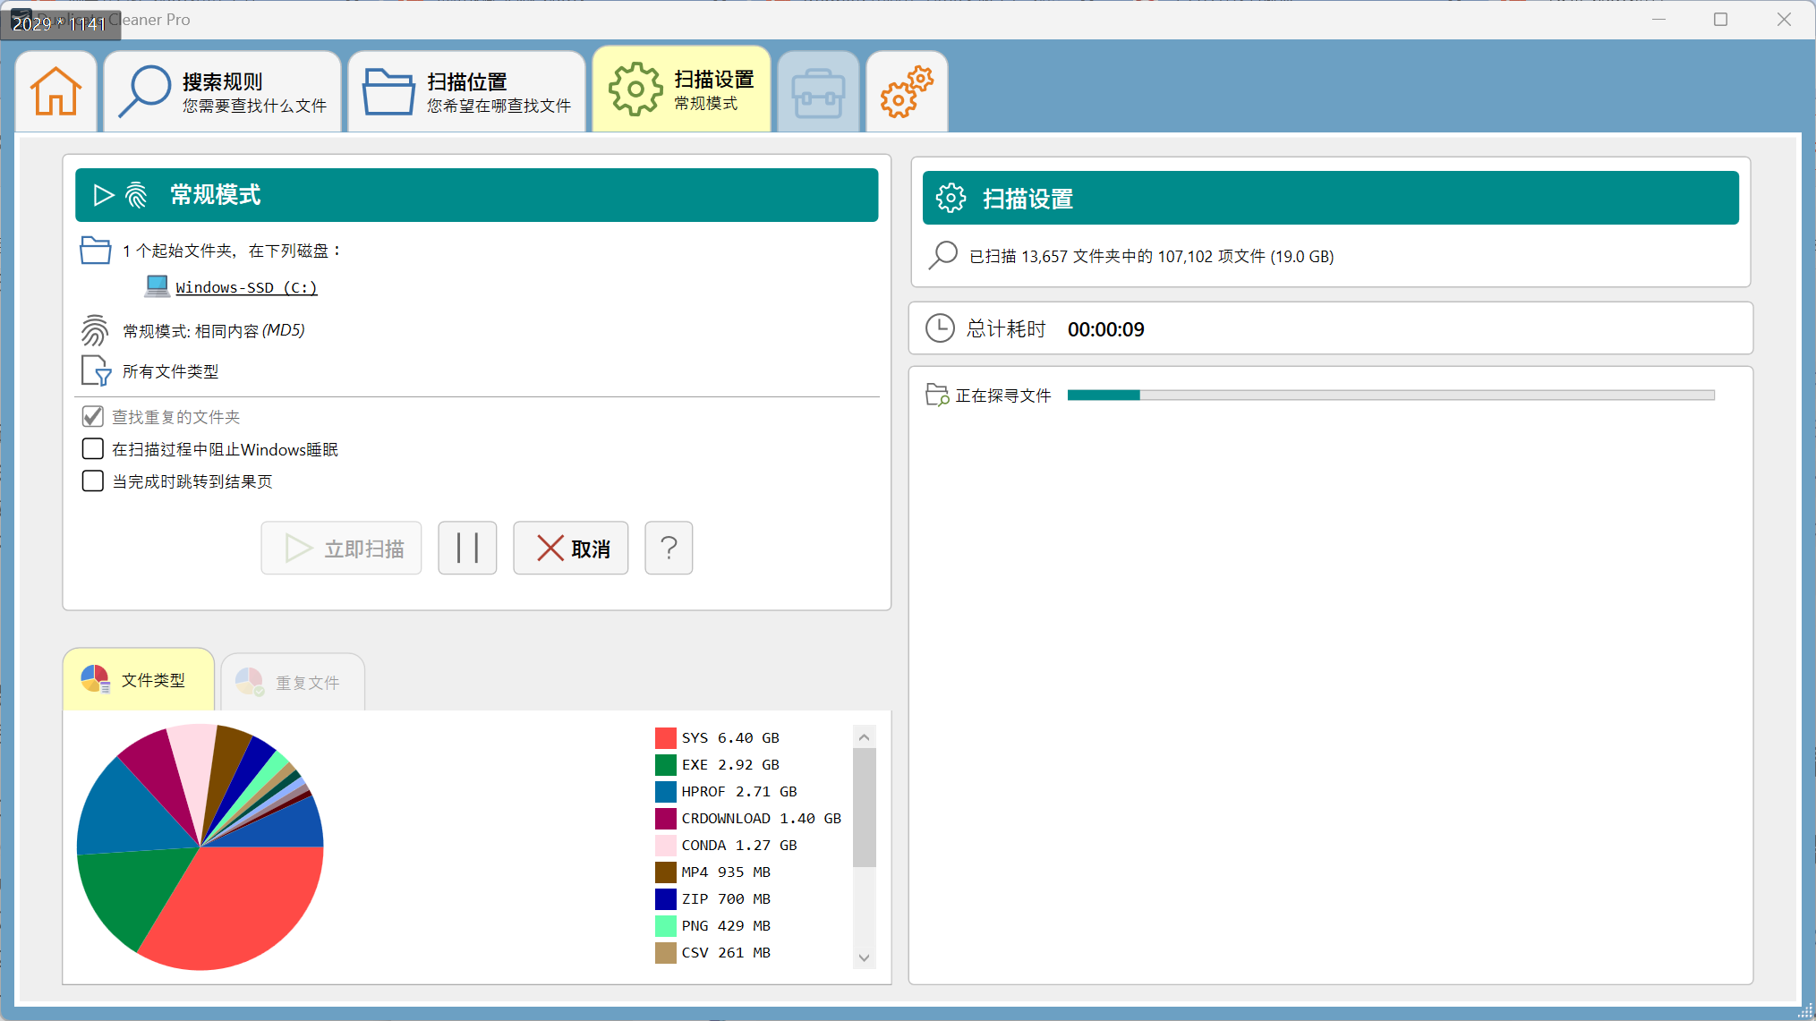This screenshot has width=1816, height=1021.
Task: Click the 所有文件类型 text
Action: pyautogui.click(x=170, y=371)
